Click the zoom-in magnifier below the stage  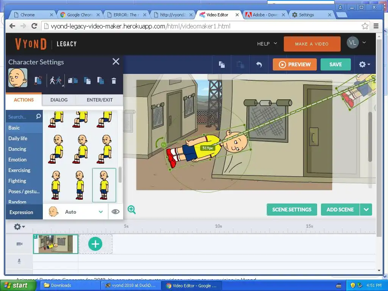click(131, 210)
